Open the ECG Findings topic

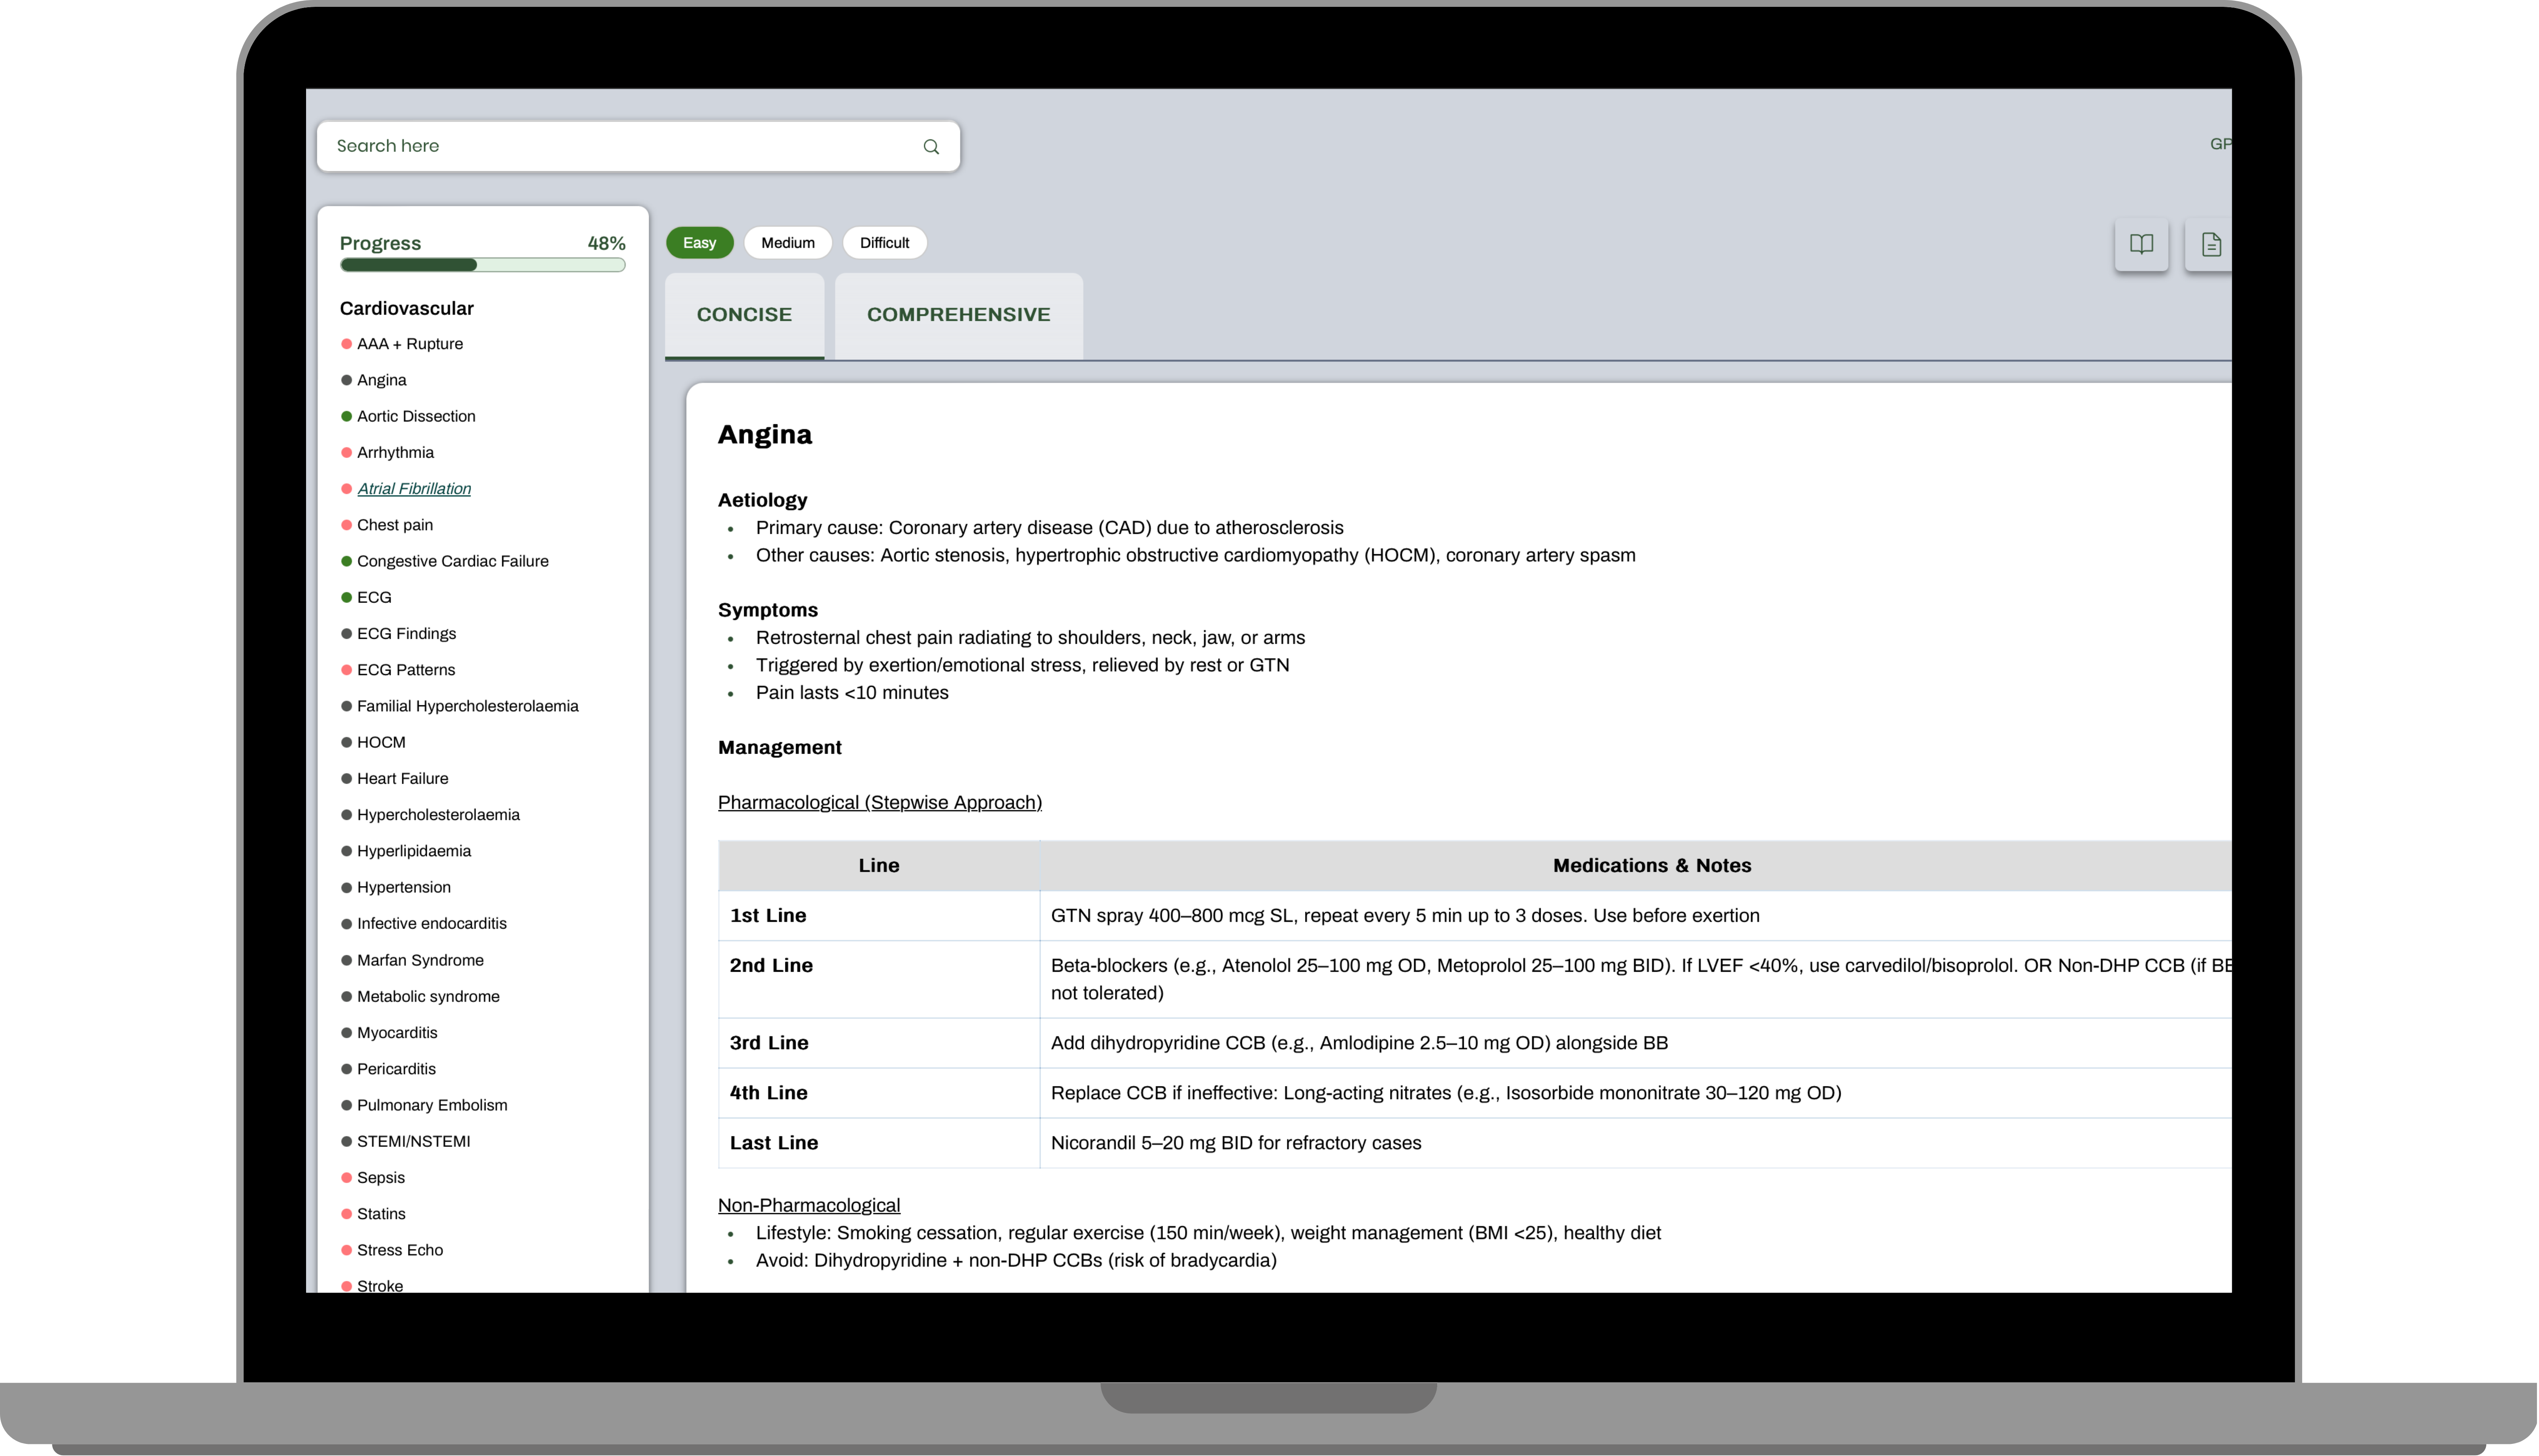click(406, 633)
